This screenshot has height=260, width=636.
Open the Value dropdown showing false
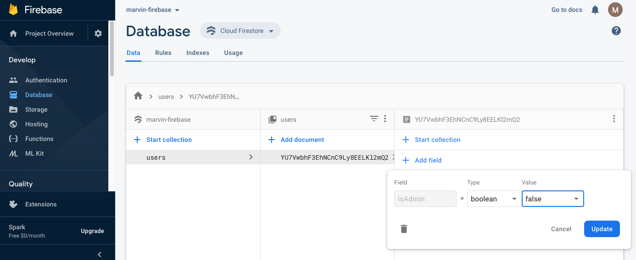(552, 199)
